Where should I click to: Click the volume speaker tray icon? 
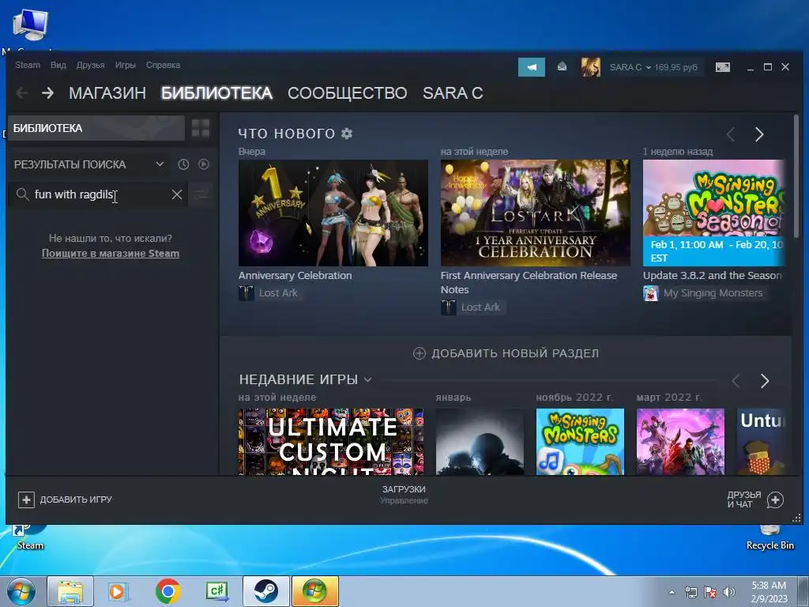point(729,592)
